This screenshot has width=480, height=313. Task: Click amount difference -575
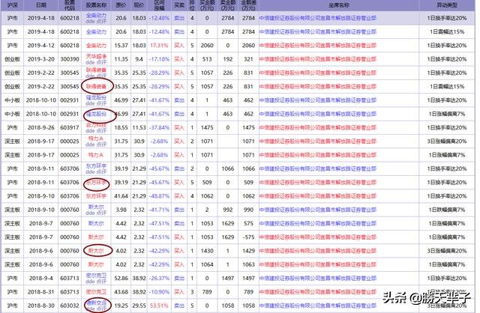(248, 237)
